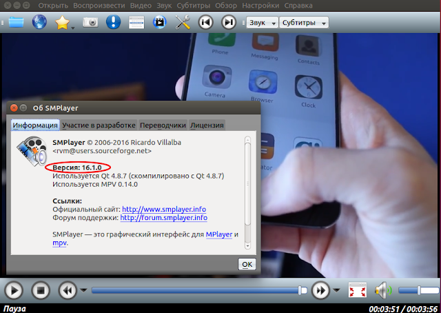The height and width of the screenshot is (313, 441).
Task: Mute audio with the speaker icon
Action: tap(383, 290)
